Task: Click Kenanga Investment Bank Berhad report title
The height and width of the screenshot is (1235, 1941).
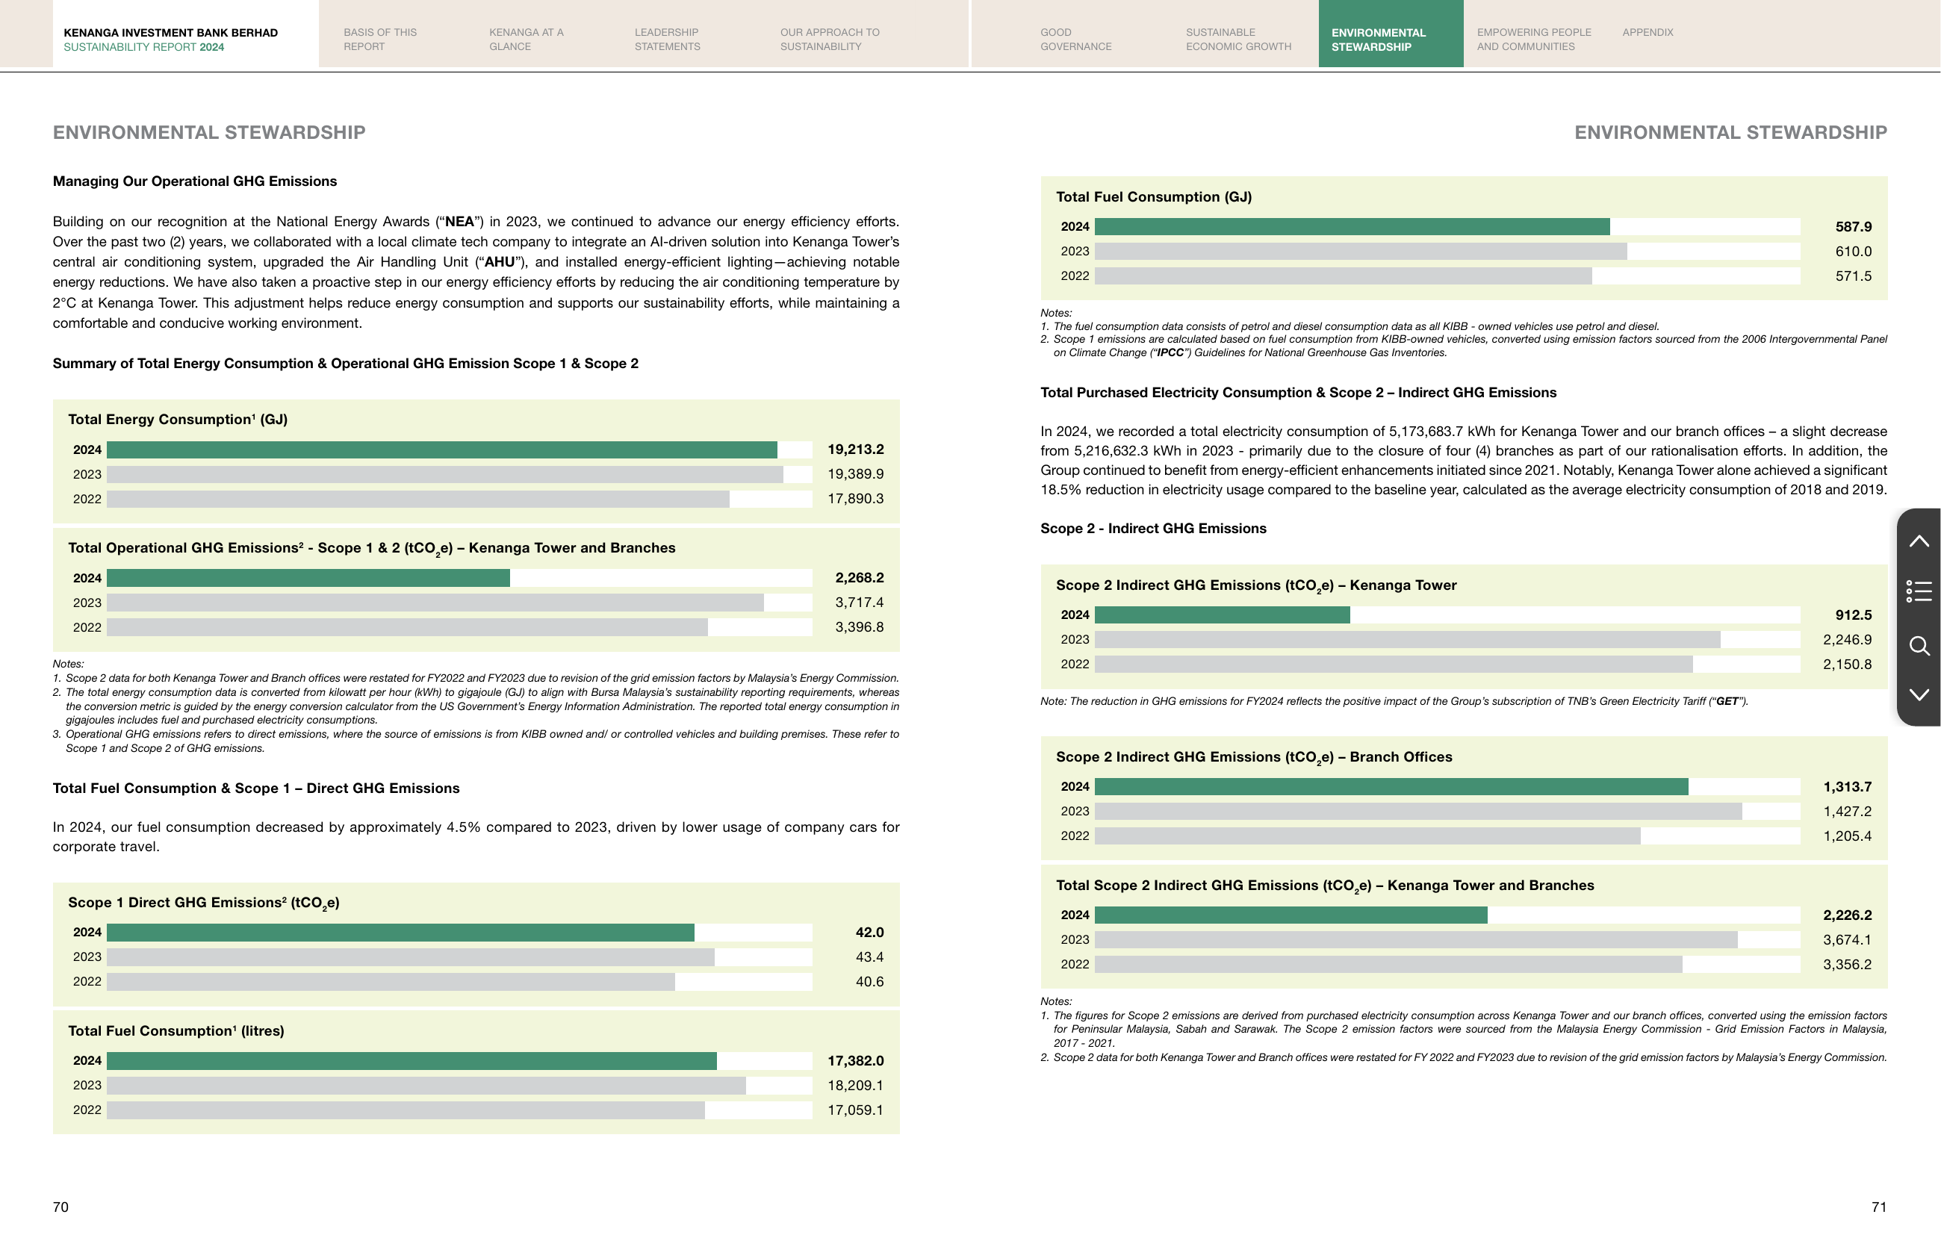Action: [x=171, y=33]
